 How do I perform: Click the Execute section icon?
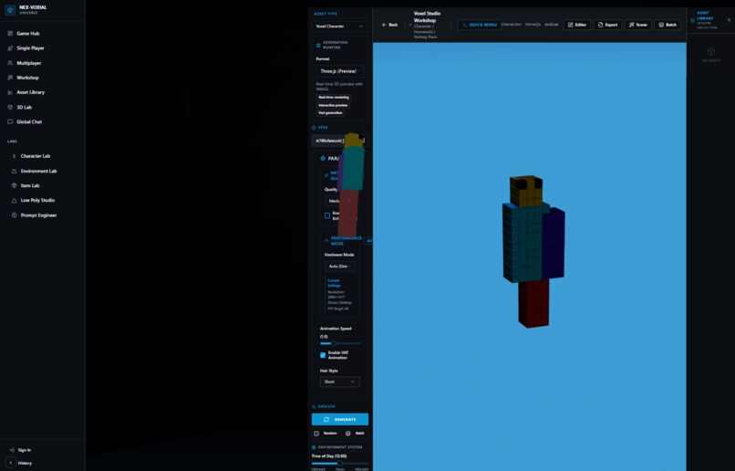(314, 407)
